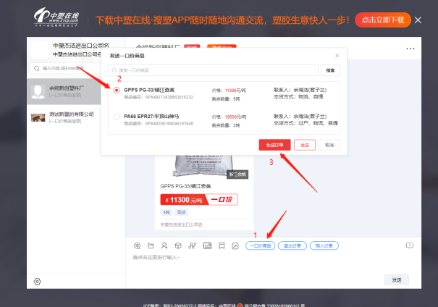Select the PA66 EPR27 product radio button
Viewport: 438px width, 307px height.
pos(117,117)
